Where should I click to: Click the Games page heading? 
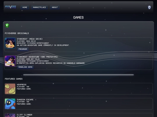[78, 18]
